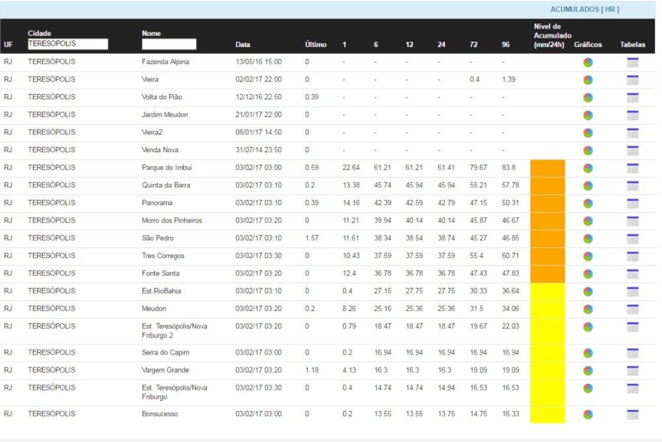Image resolution: width=662 pixels, height=442 pixels.
Task: Click the chart icon for Bonsucesso station
Action: coord(588,415)
